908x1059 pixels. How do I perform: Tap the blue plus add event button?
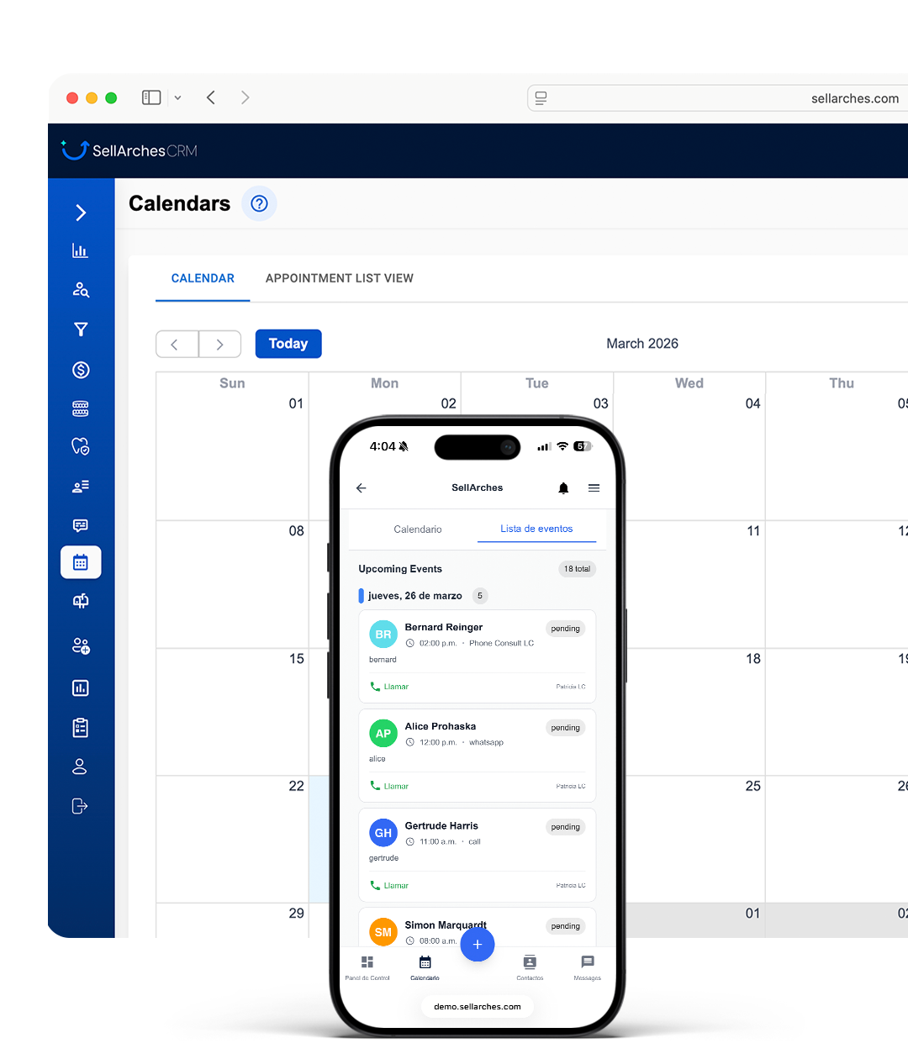pyautogui.click(x=478, y=944)
